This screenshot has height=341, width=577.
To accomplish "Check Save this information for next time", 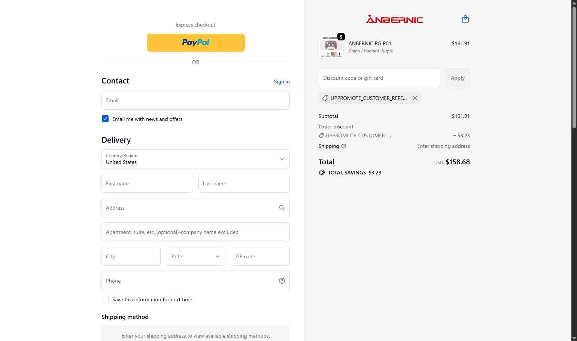I will click(x=105, y=299).
